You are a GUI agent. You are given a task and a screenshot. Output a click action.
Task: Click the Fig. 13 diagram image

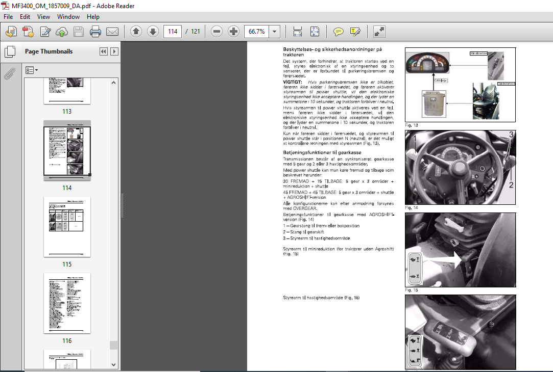[460, 85]
